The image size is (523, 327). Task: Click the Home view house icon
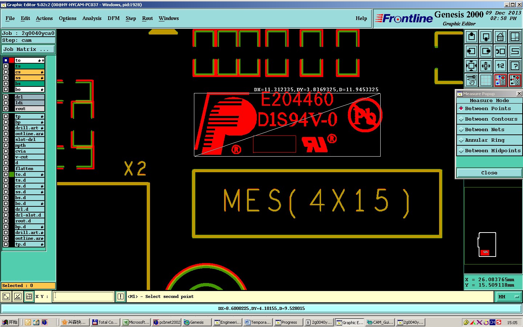click(x=500, y=37)
